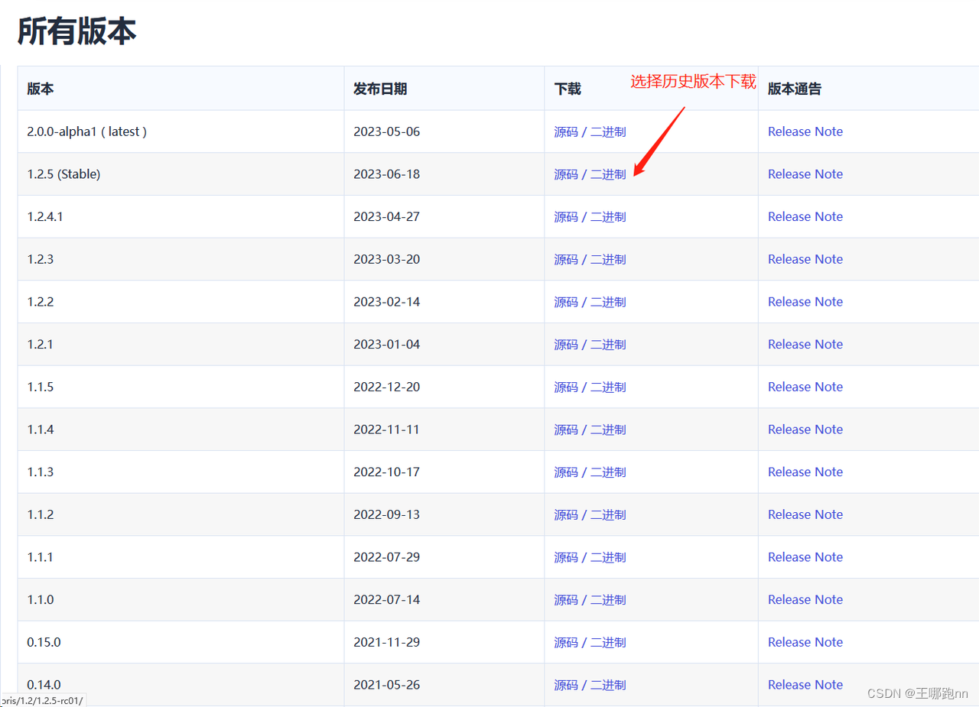Open 二进制 link for 2.0.0-alpha1
Screen dimensions: 979x707
pyautogui.click(x=608, y=131)
